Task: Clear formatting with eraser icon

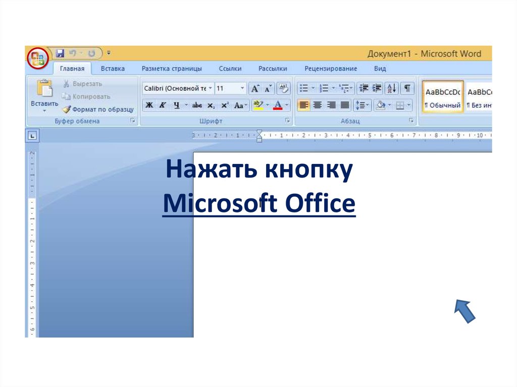Action: coord(283,88)
